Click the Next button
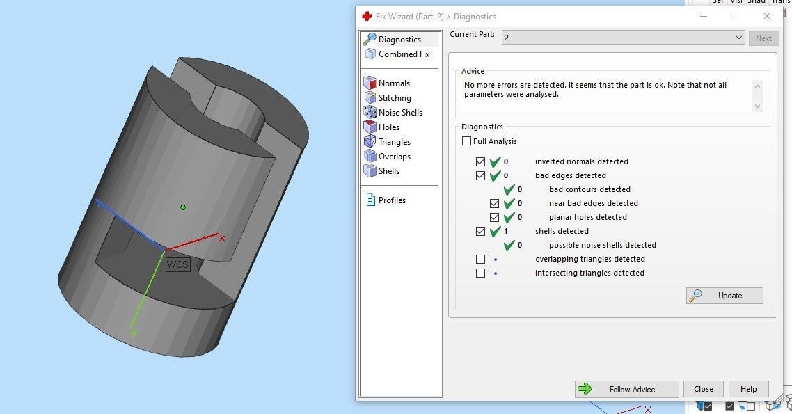This screenshot has height=414, width=792. click(x=763, y=38)
